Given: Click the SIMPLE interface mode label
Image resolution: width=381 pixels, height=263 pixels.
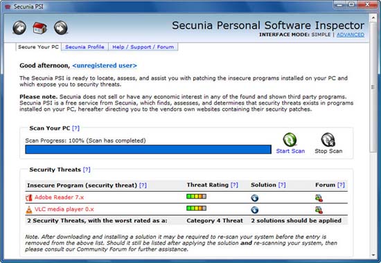Looking at the screenshot, I should [x=321, y=35].
